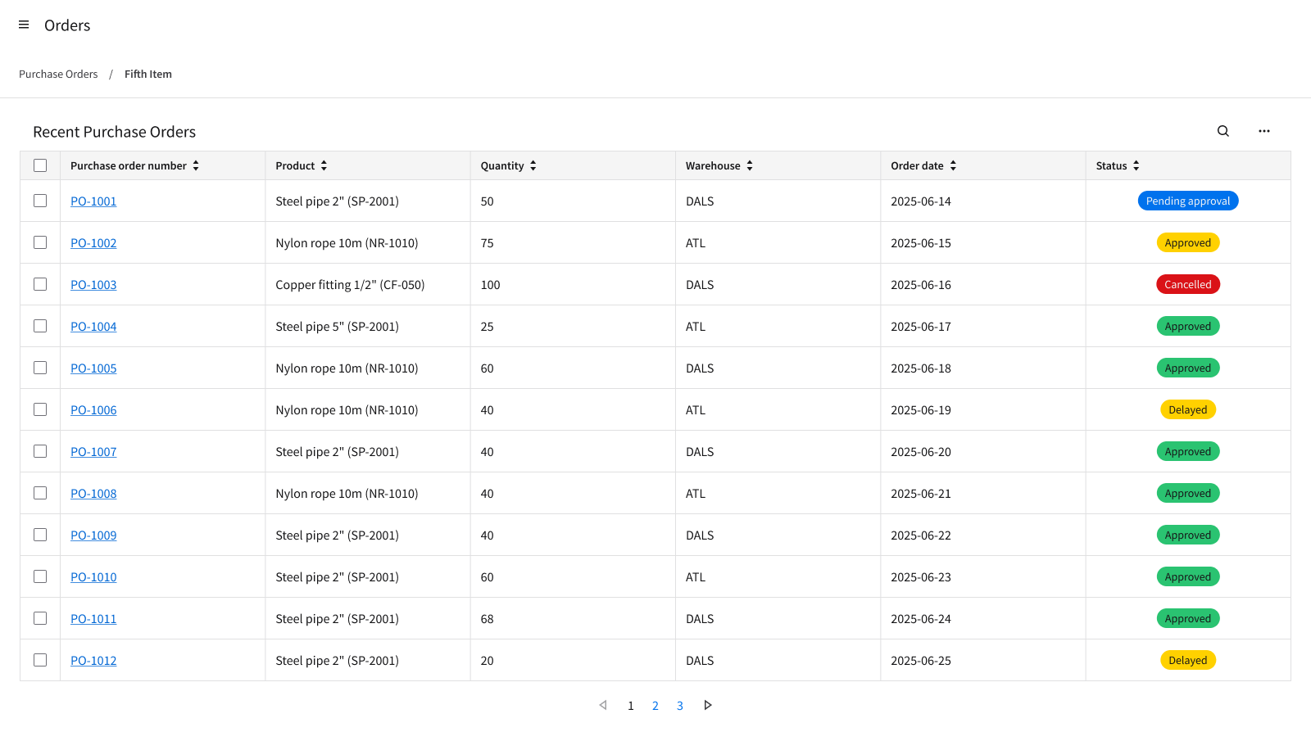Viewport: 1311px width, 732px height.
Task: Open the PO-1012 order link
Action: point(93,661)
